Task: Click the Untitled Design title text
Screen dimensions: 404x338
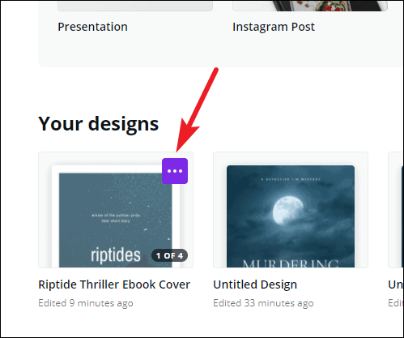Action: [255, 285]
